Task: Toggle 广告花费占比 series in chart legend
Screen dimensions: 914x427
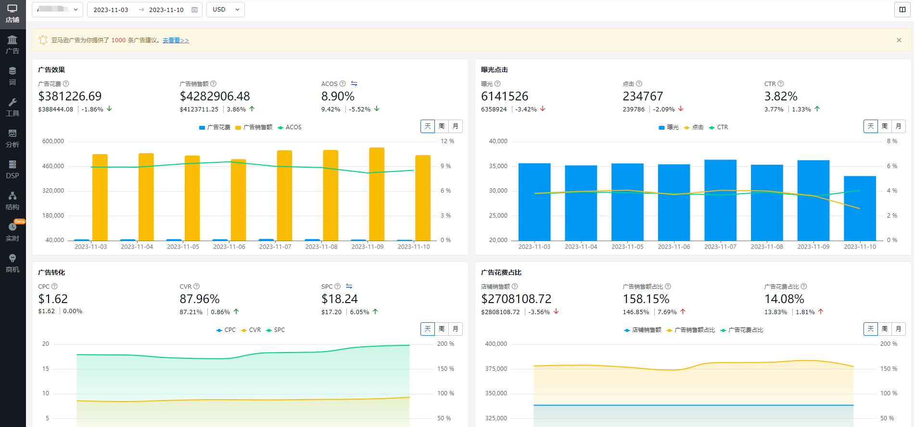Action: click(x=742, y=330)
